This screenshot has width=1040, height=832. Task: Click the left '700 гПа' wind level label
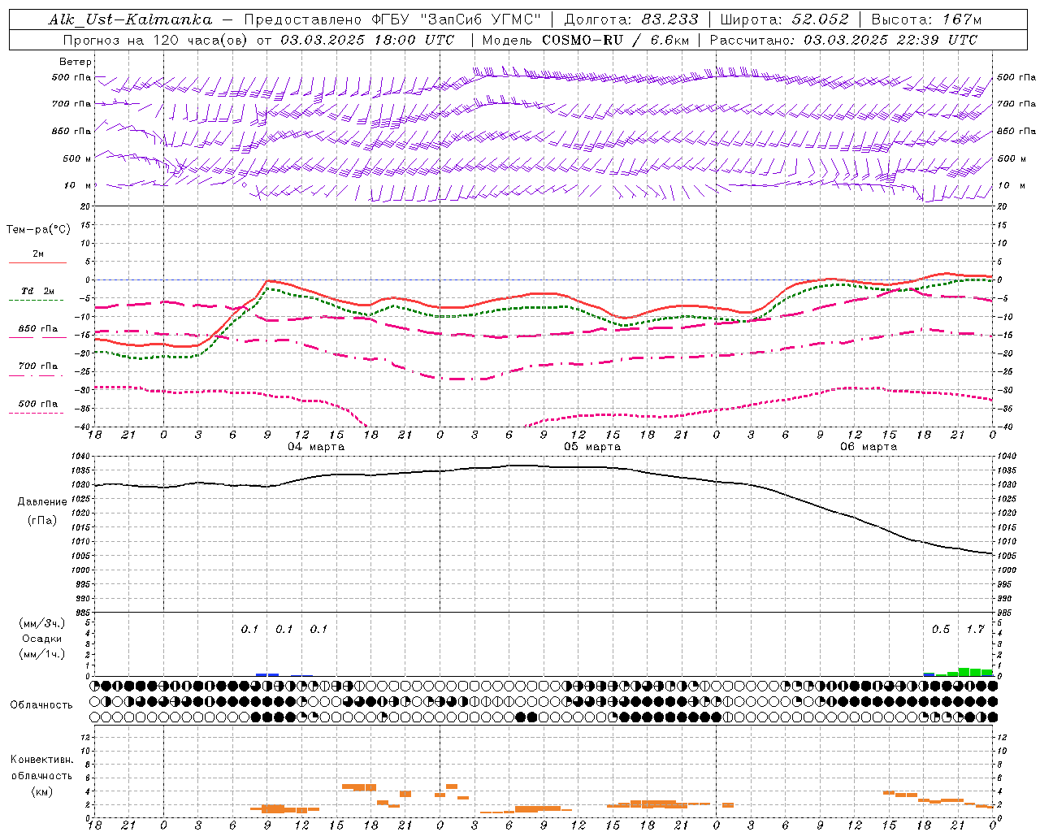point(71,104)
